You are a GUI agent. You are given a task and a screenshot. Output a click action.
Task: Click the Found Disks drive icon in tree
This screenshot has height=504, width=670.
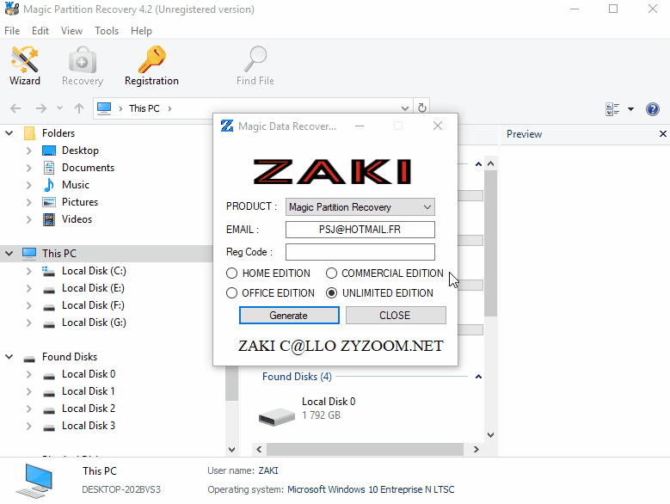29,358
